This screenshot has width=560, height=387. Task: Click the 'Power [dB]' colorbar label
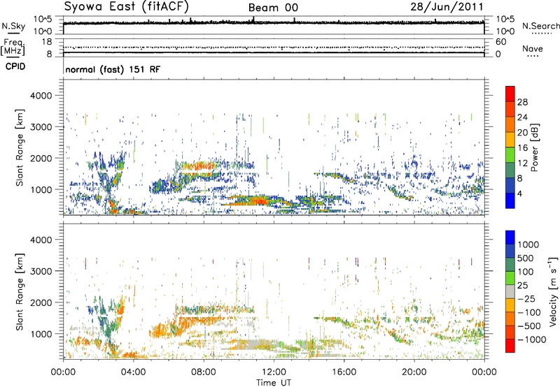[534, 147]
